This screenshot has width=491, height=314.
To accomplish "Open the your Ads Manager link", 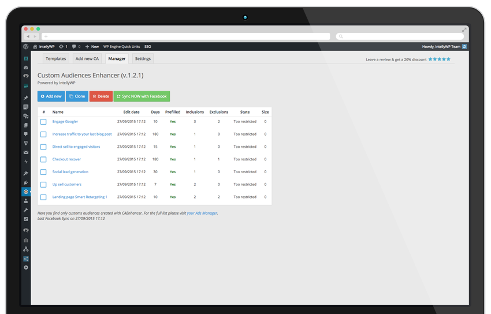I will [x=202, y=213].
